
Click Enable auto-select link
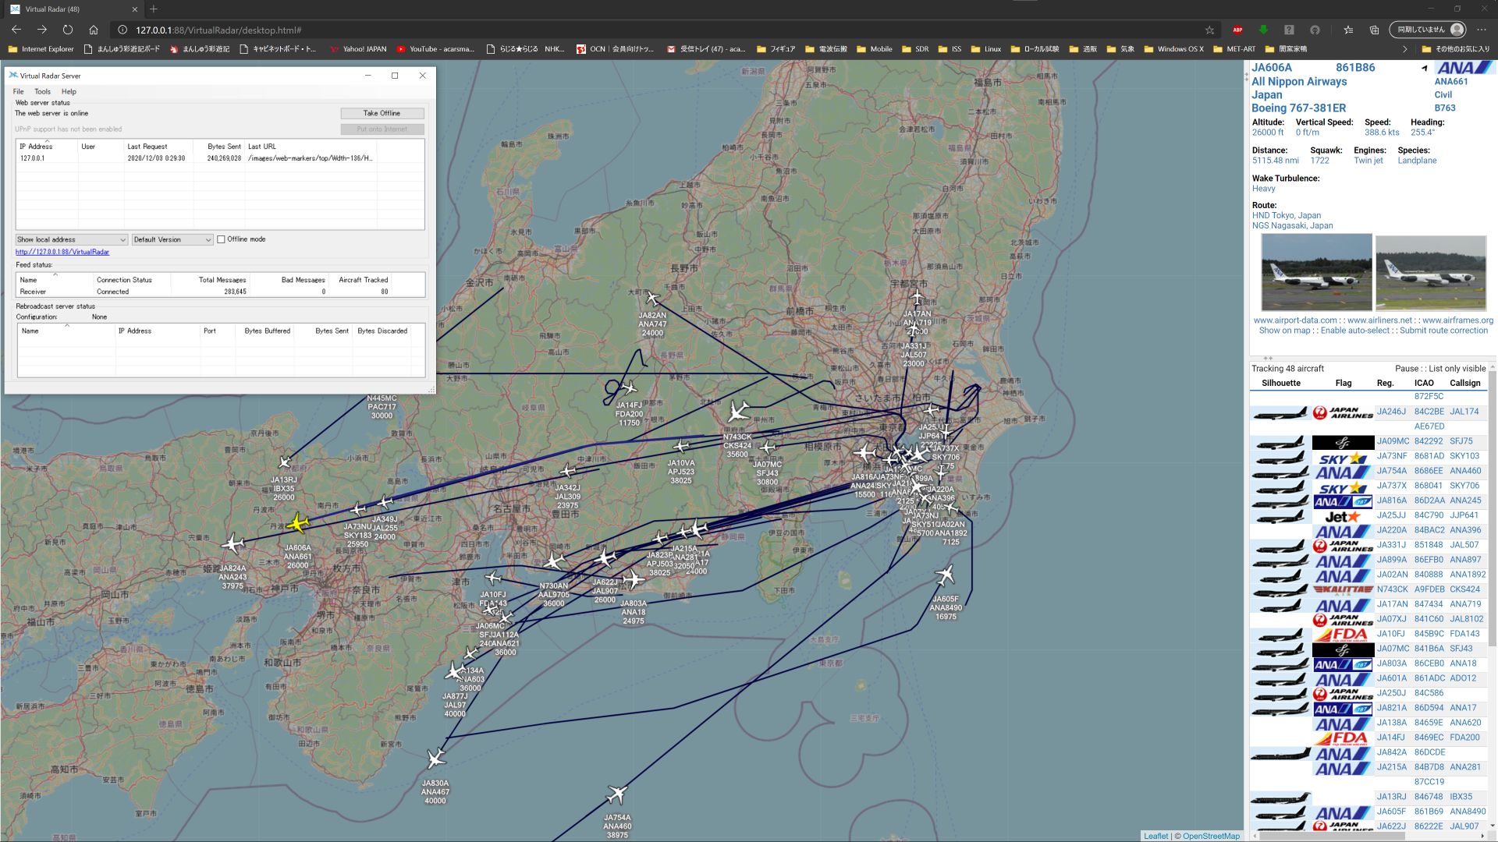(1354, 331)
